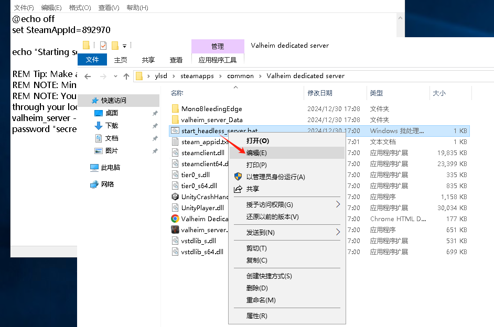Select the valheim_server application icon

pos(175,230)
